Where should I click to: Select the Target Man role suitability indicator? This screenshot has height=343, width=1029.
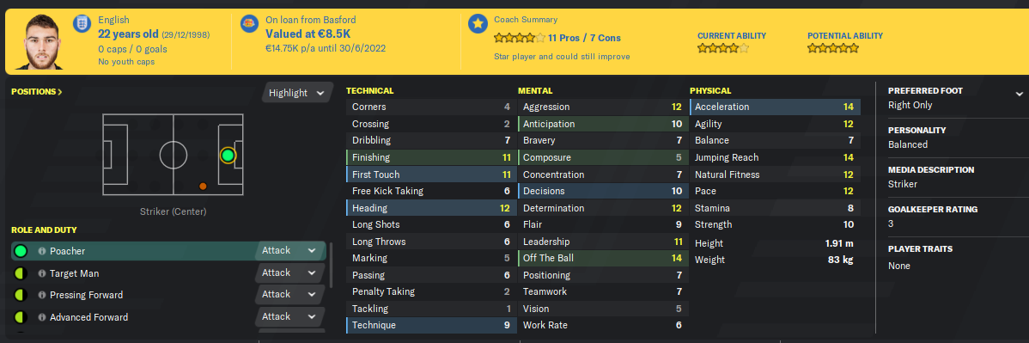[21, 273]
